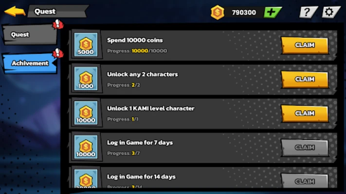Tap KAMI character's 10000 coin reward icon
This screenshot has height=194, width=346.
[x=86, y=113]
